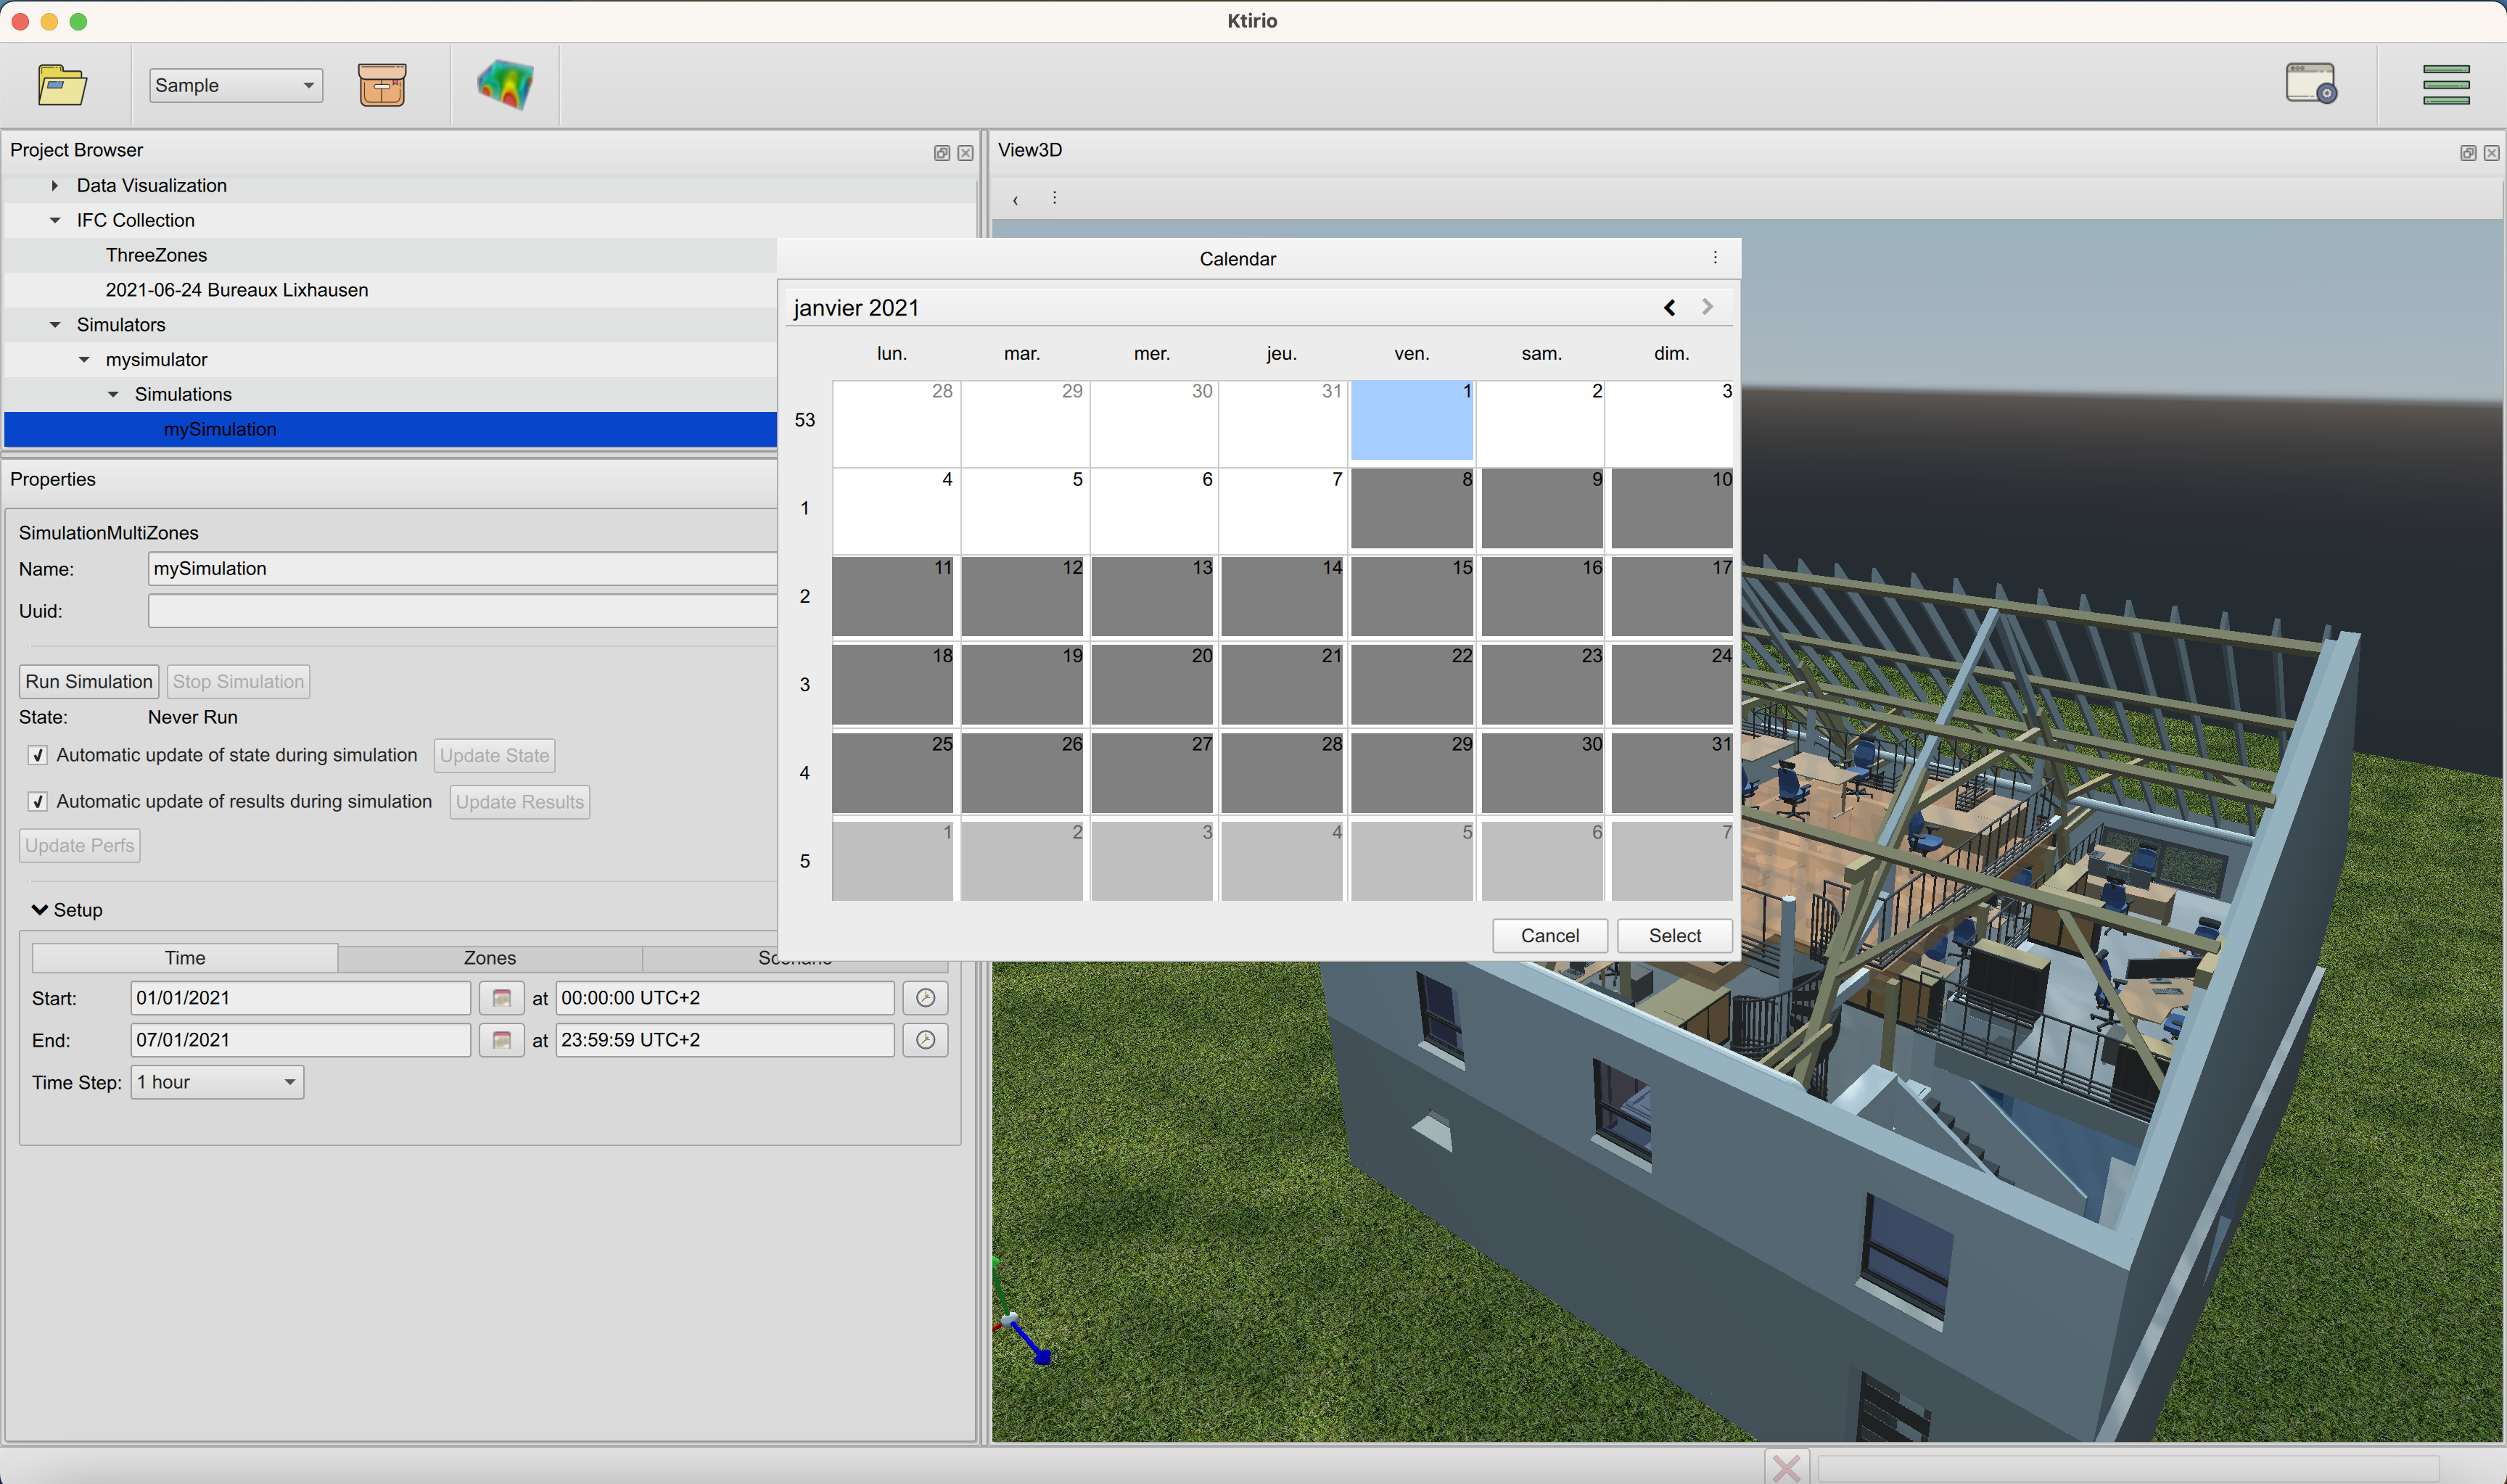Screen dimensions: 2507x1484
Task: Collapse the Setup section
Action: click(40, 909)
